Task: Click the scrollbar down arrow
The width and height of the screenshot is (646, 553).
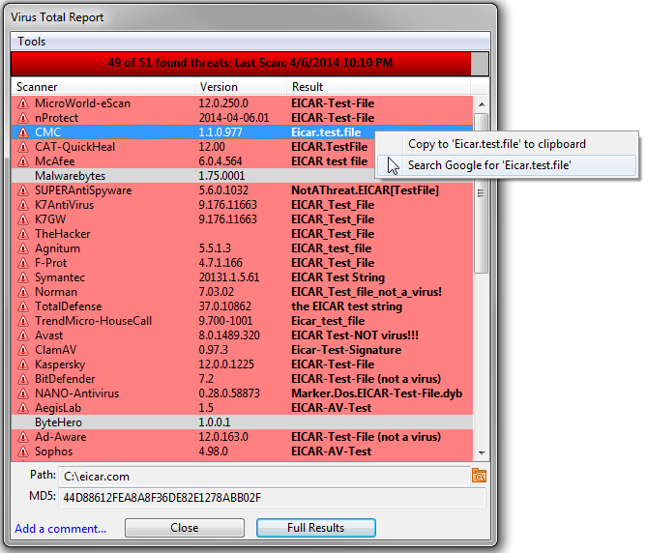Action: [482, 453]
